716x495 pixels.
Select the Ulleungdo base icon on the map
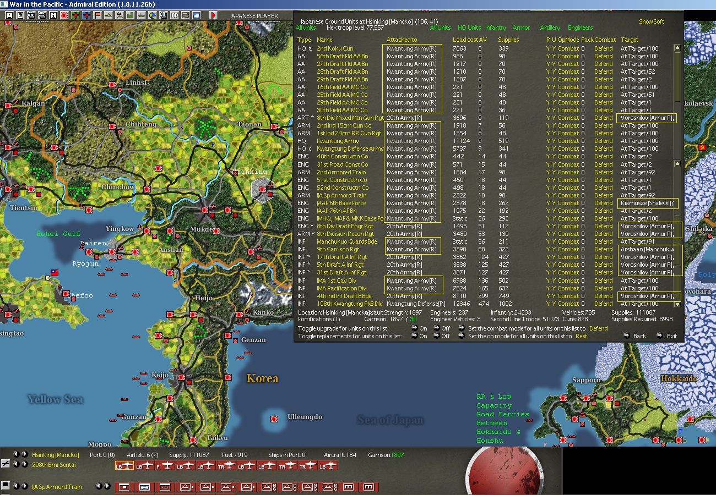coord(274,420)
